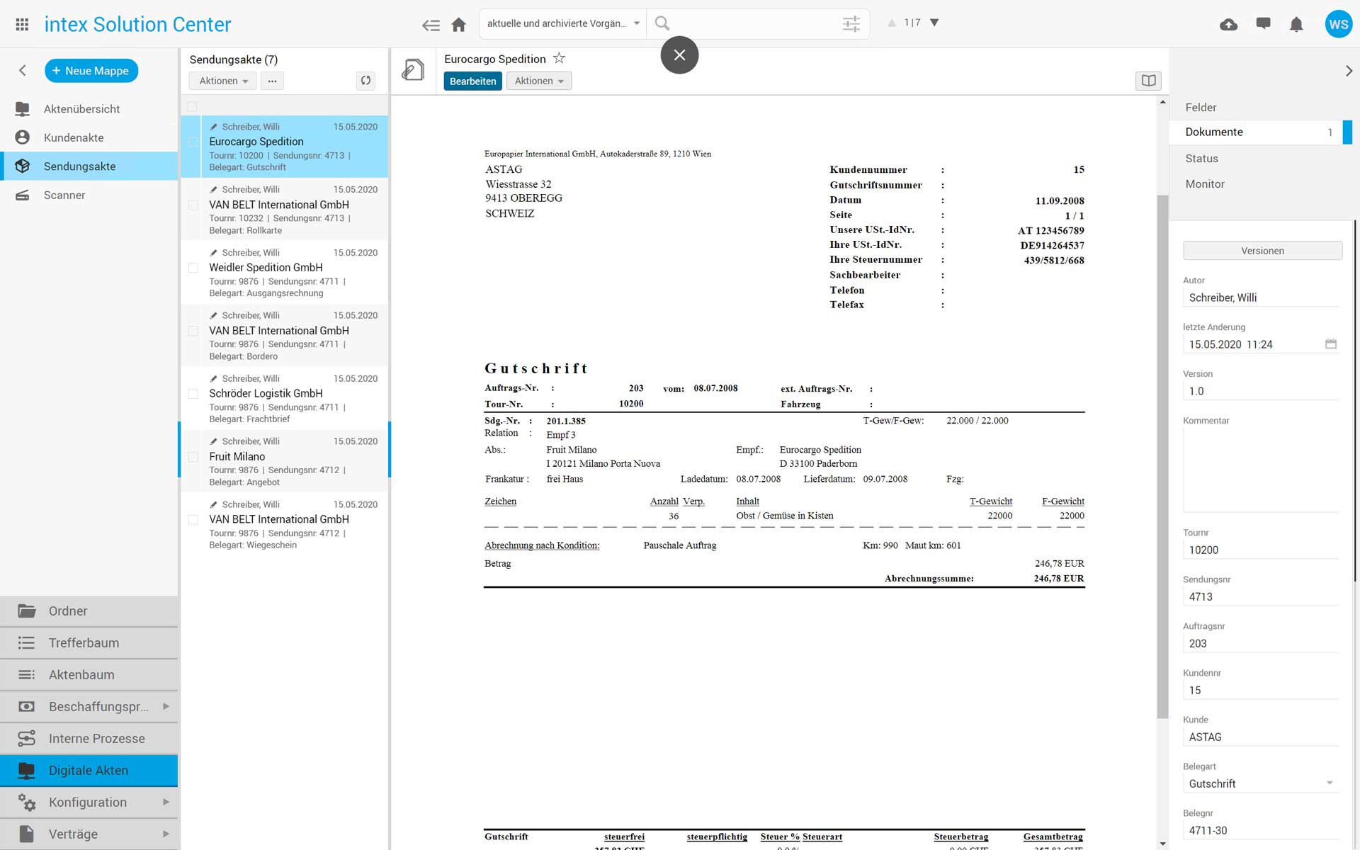Click into the Kommentar text field
Viewport: 1360px width, 850px height.
pos(1261,469)
